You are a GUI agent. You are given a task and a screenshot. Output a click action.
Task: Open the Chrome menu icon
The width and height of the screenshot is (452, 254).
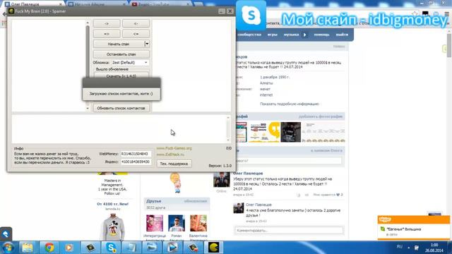tap(446, 14)
